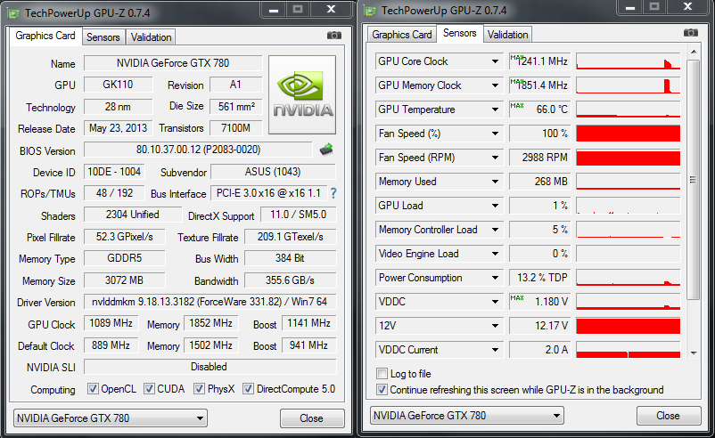715x438 pixels.
Task: Click the NVIDIA SLI Disabled field
Action: (210, 367)
